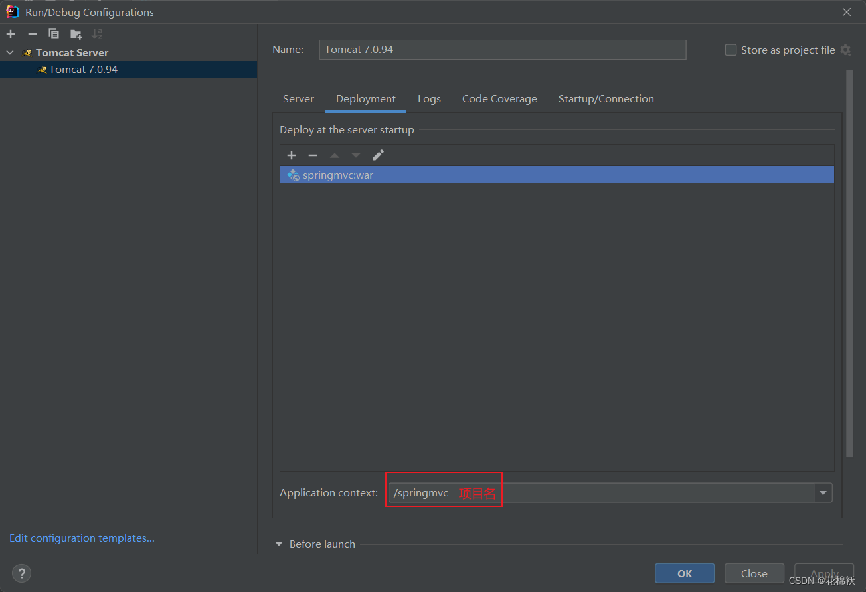
Task: Switch to the Server tab
Action: pos(298,99)
